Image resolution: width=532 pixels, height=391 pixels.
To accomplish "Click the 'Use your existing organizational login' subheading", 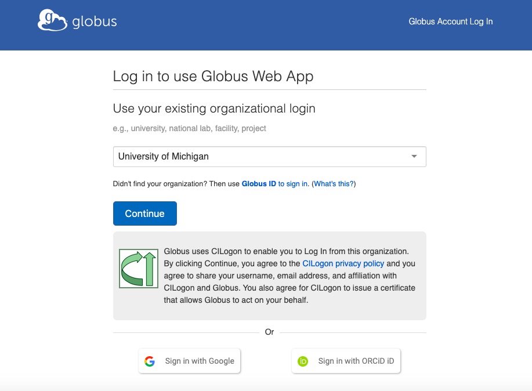I will [214, 108].
